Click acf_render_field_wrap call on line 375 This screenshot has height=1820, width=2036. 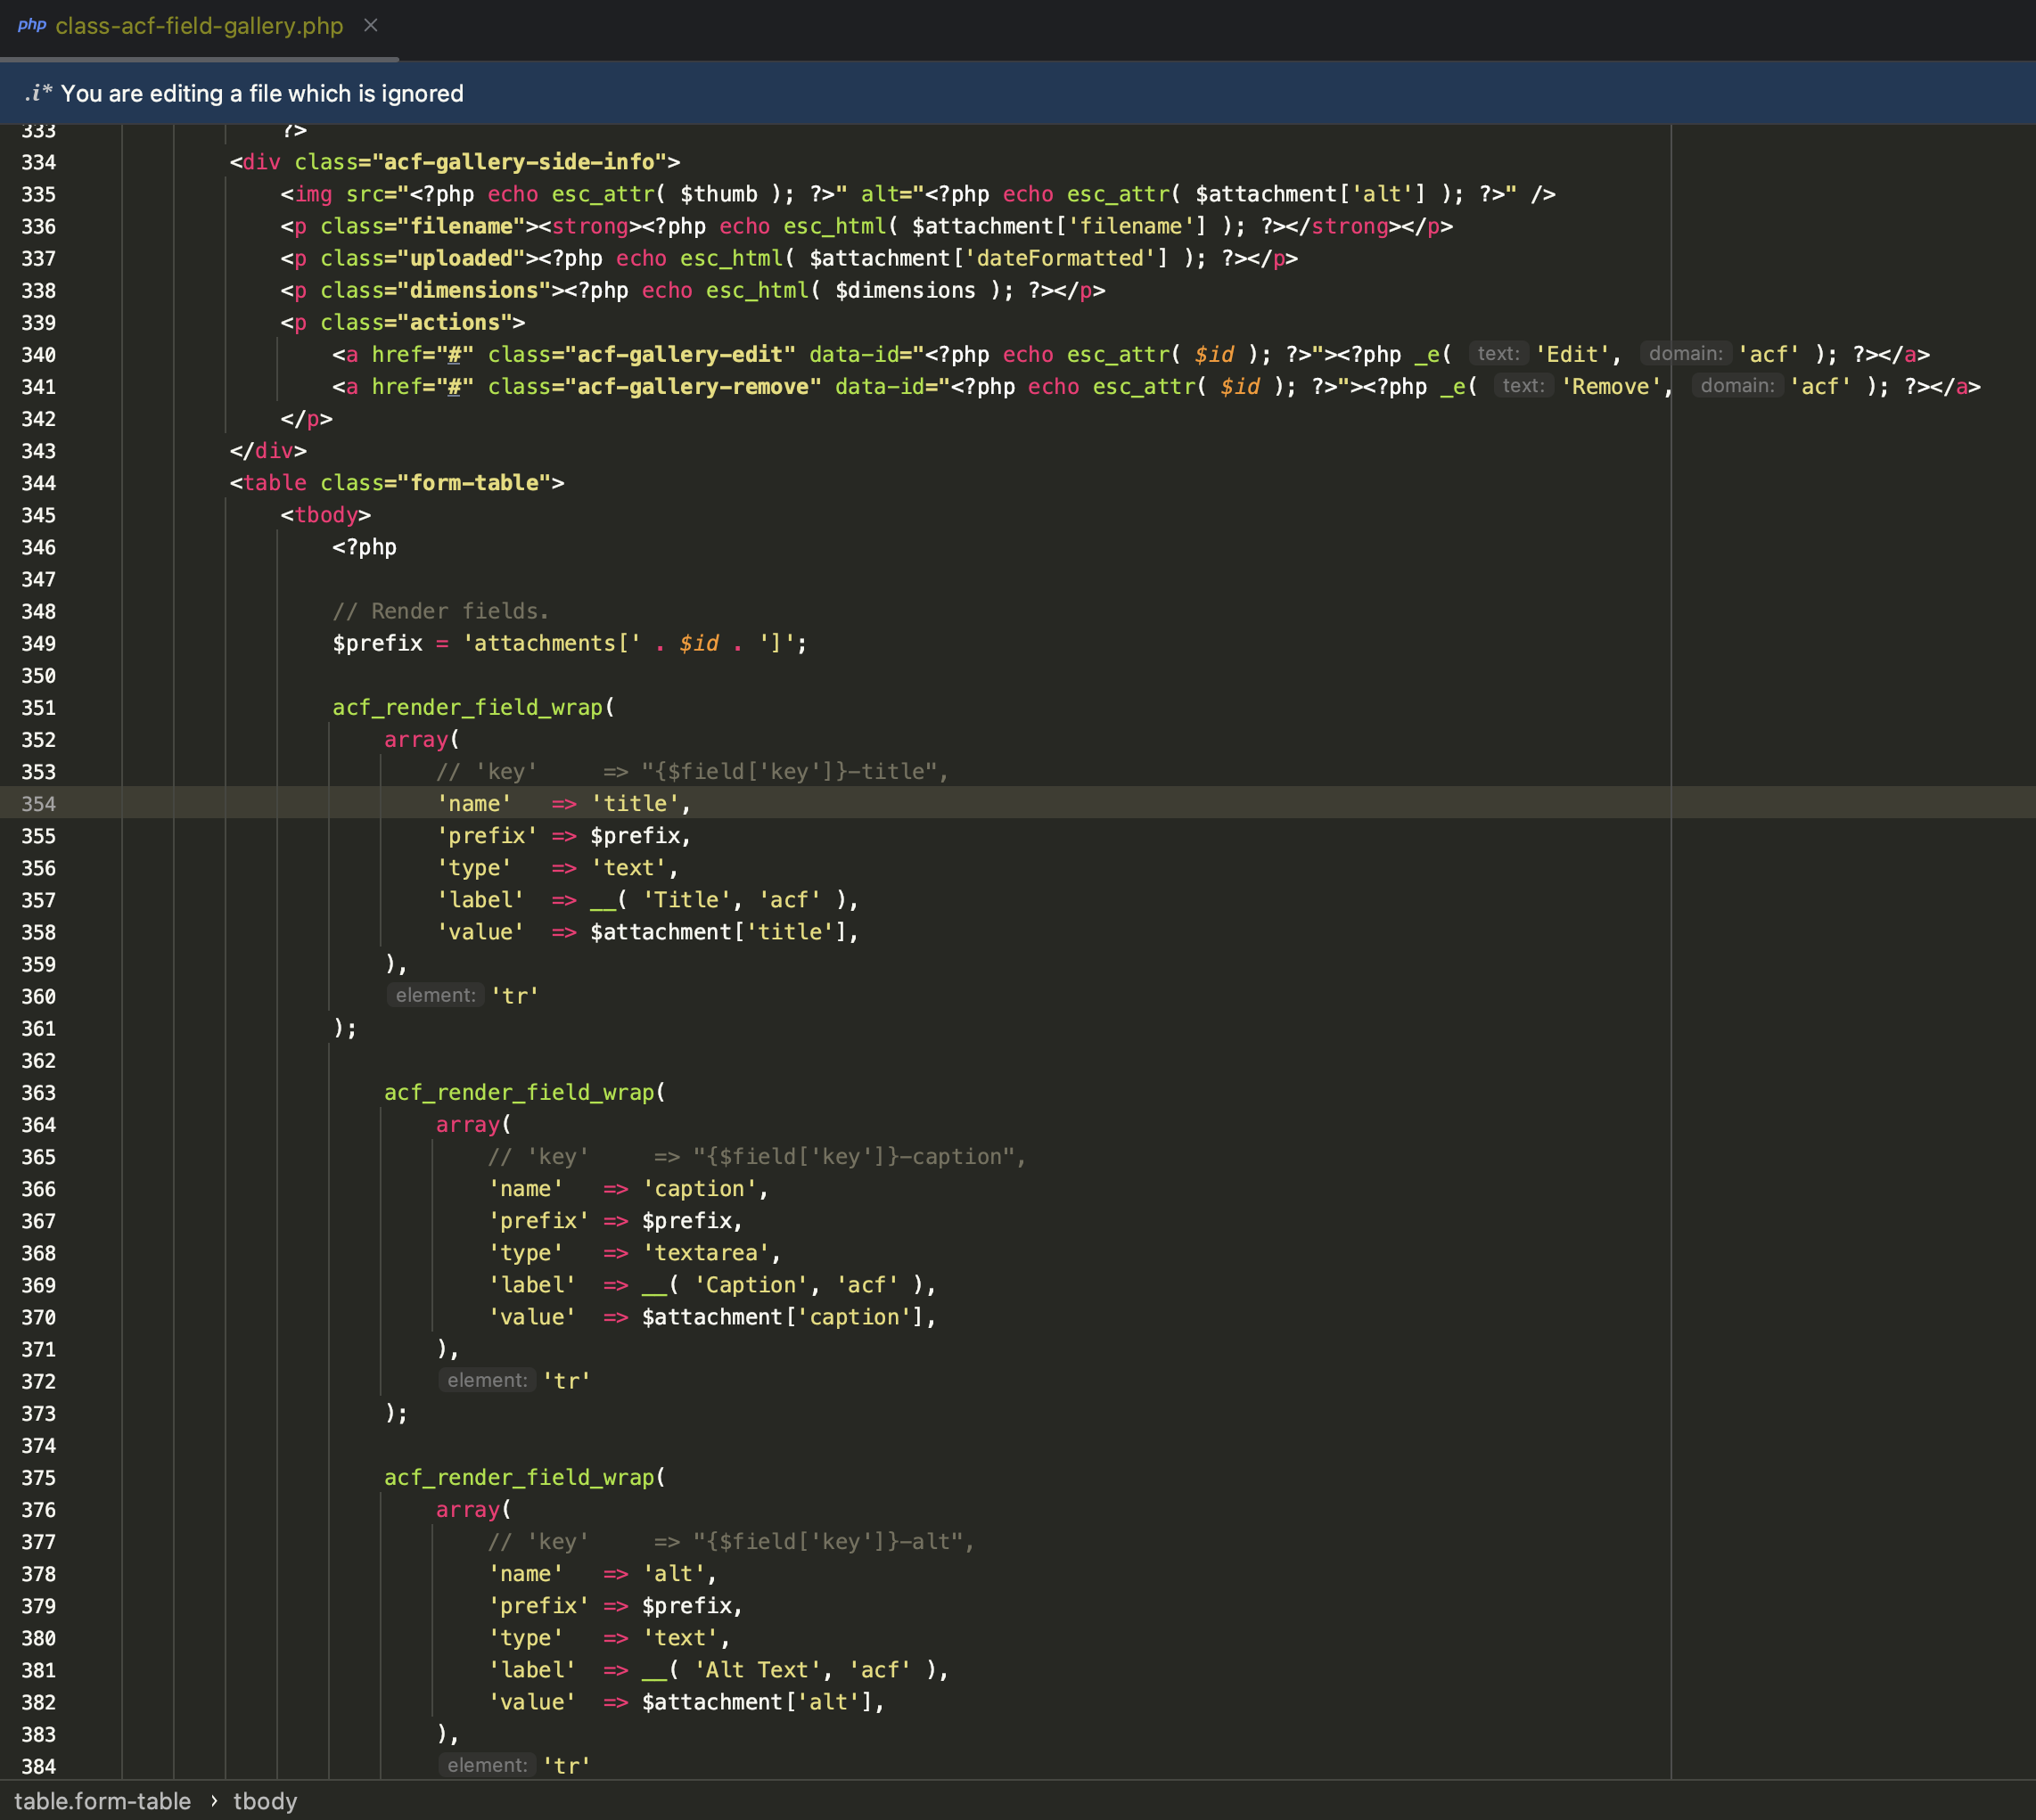pos(520,1477)
